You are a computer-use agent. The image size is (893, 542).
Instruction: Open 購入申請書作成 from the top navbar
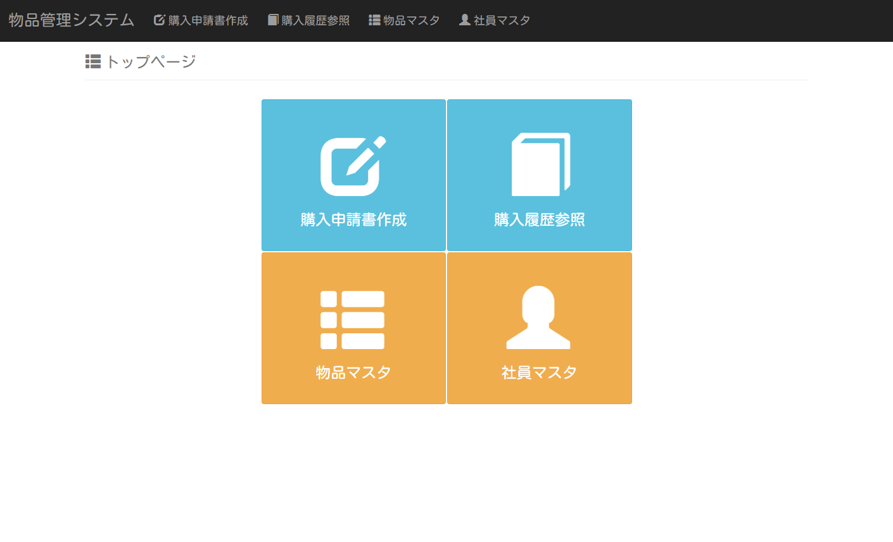(201, 20)
